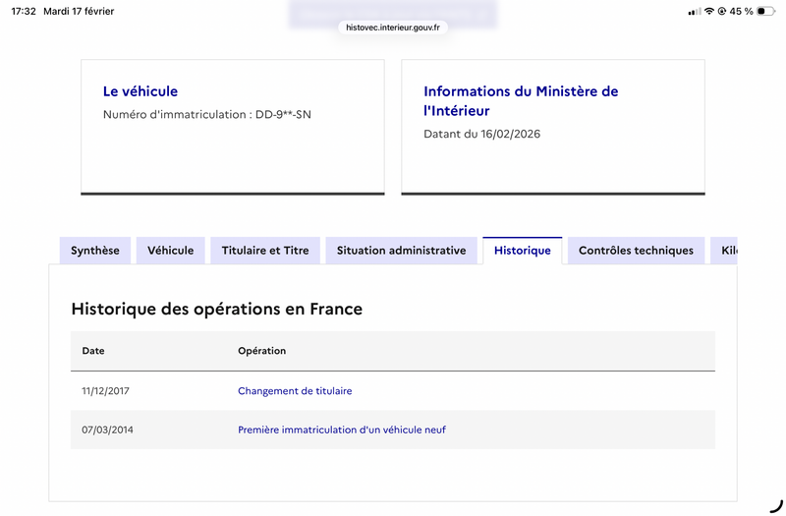The width and height of the screenshot is (786, 516).
Task: Click the Le véhicule card heading
Action: 140,91
